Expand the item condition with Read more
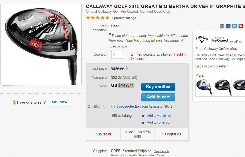The width and height of the screenshot is (245, 157). (120, 47)
